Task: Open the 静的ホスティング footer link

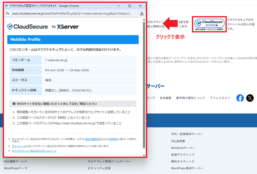Action: (182, 162)
